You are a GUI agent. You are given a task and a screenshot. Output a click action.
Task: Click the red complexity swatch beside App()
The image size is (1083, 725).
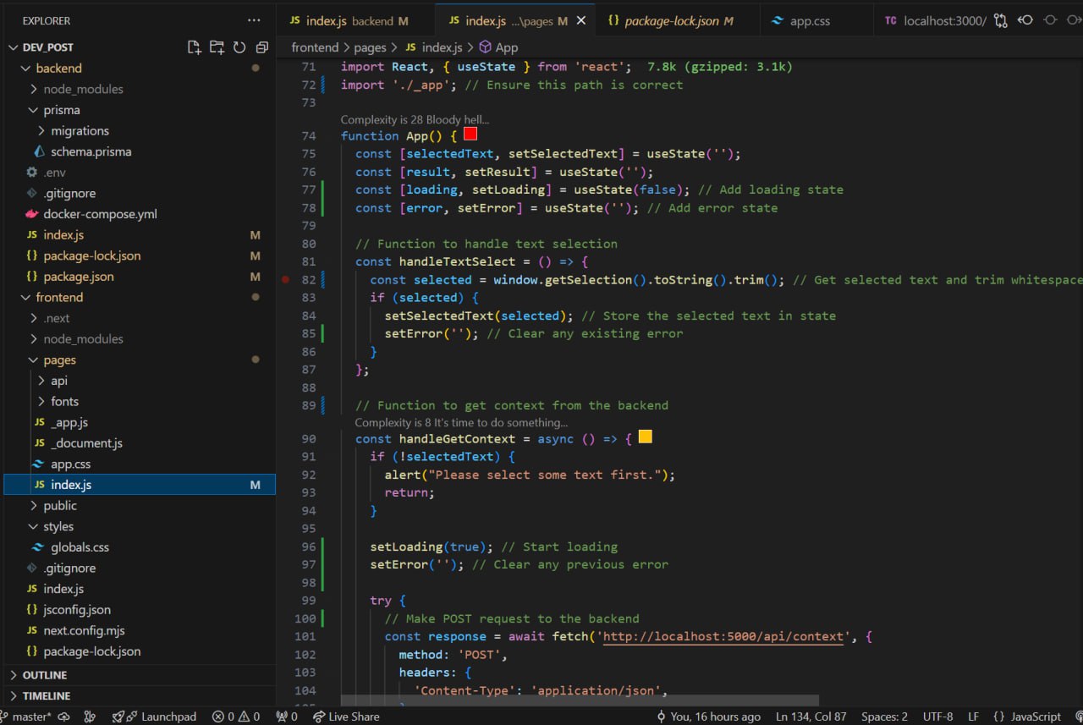tap(470, 135)
